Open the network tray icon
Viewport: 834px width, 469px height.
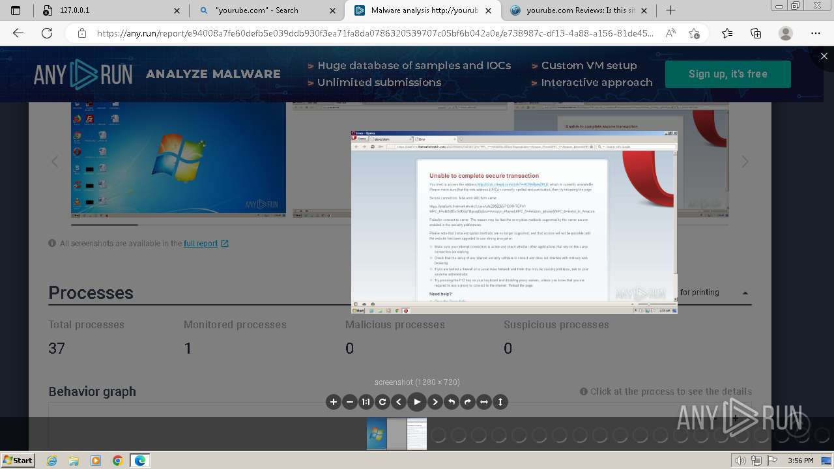coord(756,461)
